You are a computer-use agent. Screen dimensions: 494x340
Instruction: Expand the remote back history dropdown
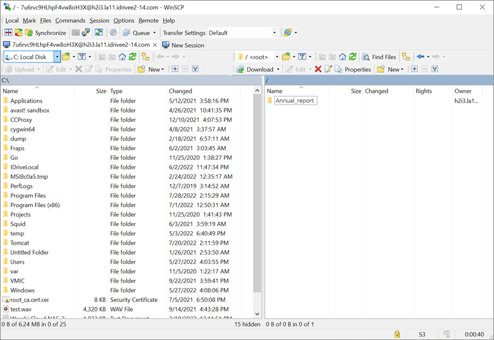tap(428, 57)
